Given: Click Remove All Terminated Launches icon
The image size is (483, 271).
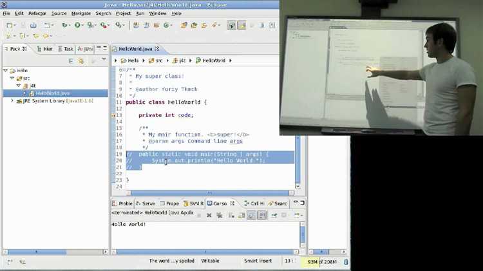Looking at the screenshot, I should (220, 215).
